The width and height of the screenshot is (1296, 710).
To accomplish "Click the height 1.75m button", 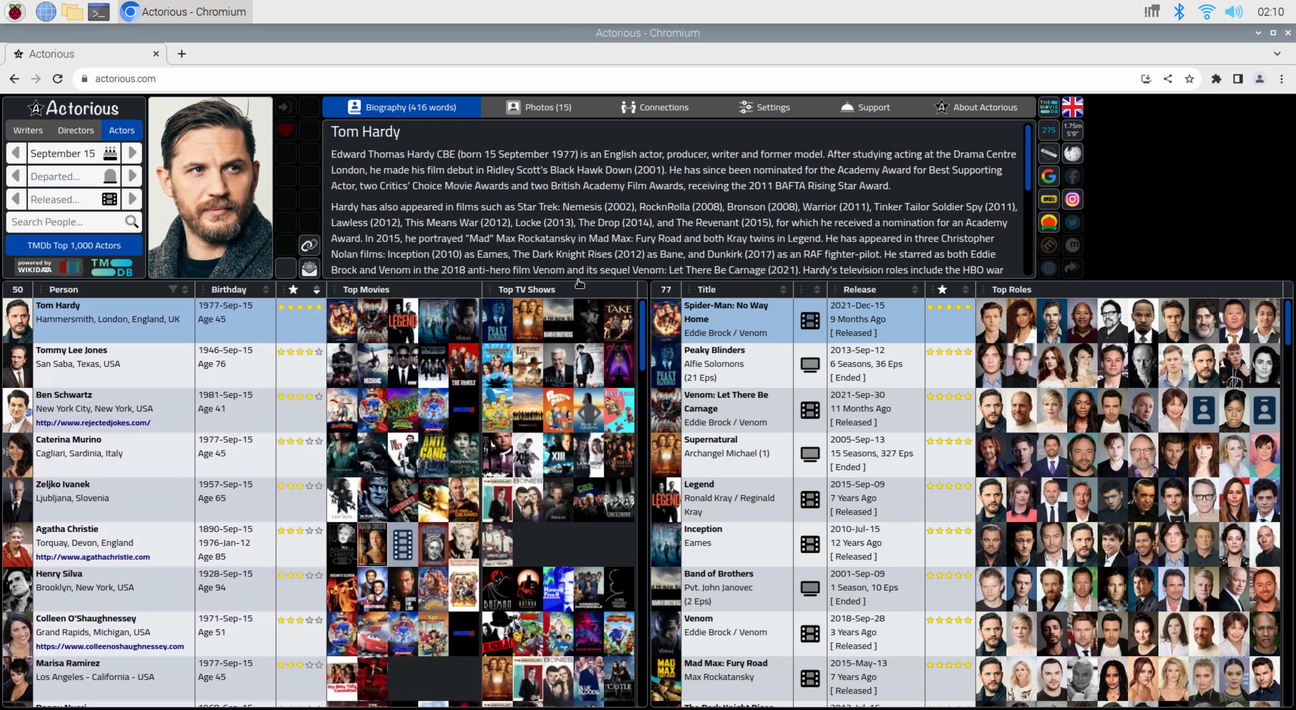I will coord(1072,130).
